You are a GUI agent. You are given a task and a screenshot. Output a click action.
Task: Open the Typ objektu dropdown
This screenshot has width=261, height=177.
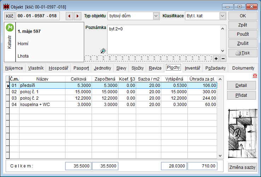tap(156, 16)
